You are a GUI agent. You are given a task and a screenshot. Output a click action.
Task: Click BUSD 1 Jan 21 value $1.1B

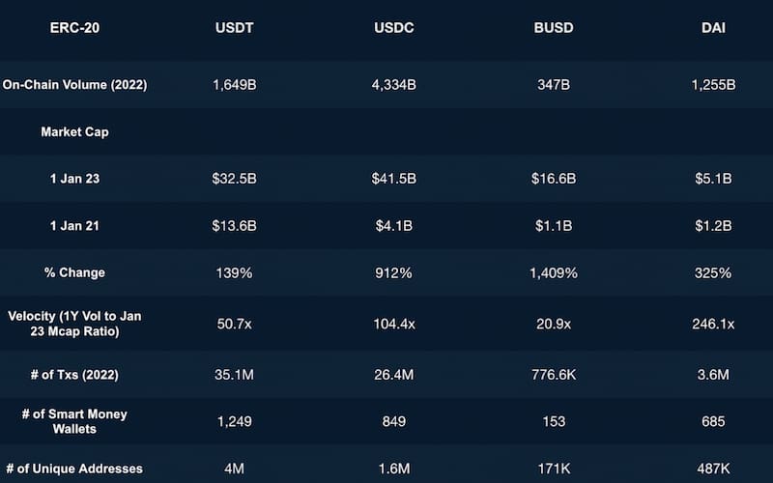click(x=553, y=226)
